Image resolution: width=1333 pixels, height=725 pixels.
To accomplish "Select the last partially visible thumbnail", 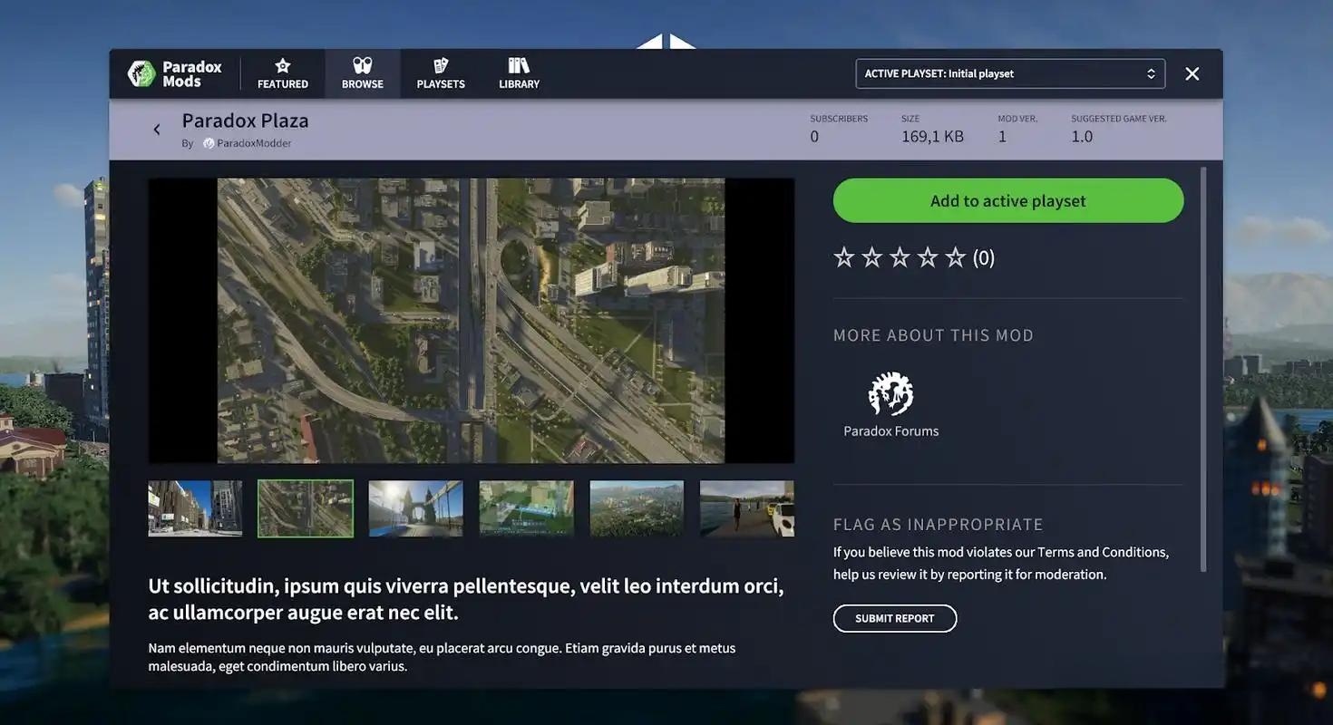I will (x=746, y=508).
